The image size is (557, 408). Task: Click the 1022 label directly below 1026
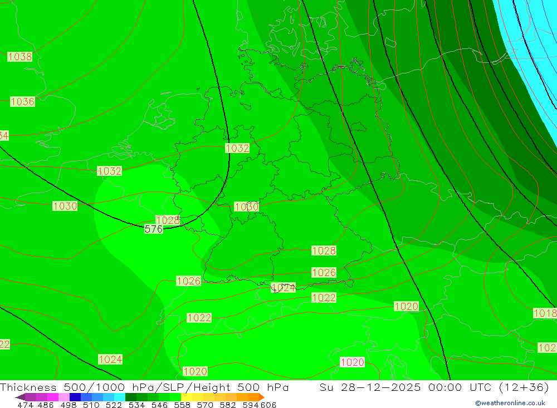[x=324, y=297]
